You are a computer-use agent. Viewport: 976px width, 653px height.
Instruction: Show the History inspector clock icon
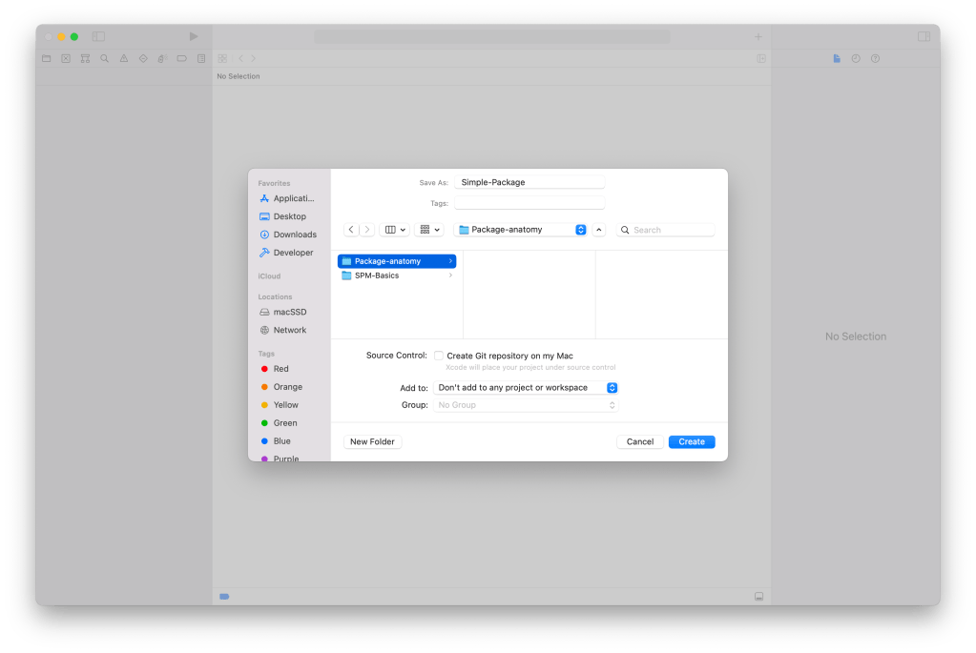coord(856,58)
